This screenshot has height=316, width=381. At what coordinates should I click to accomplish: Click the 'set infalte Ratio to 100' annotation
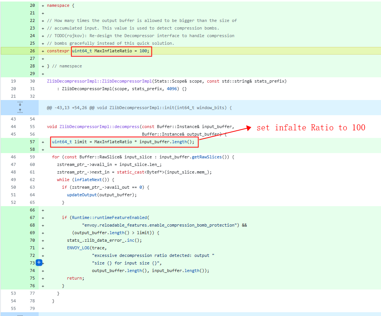click(x=311, y=128)
